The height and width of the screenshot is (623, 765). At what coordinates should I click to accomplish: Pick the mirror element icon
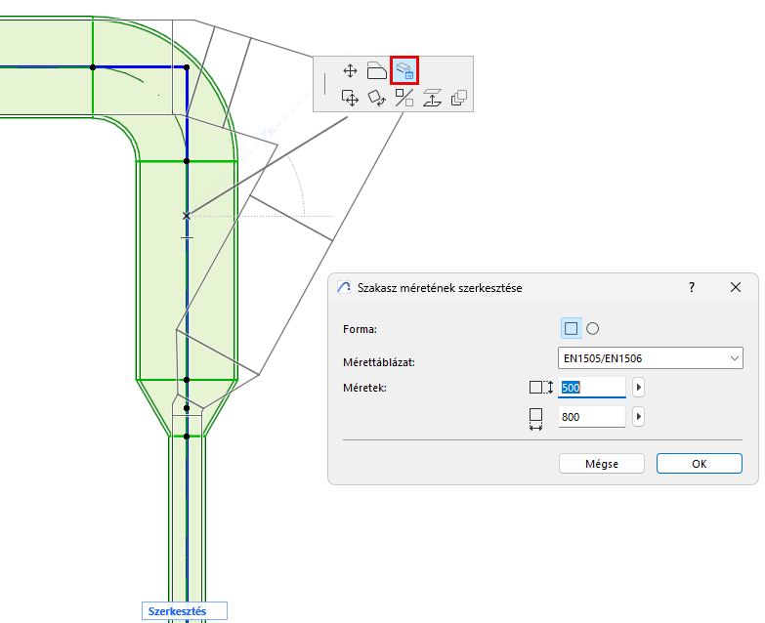(x=404, y=98)
